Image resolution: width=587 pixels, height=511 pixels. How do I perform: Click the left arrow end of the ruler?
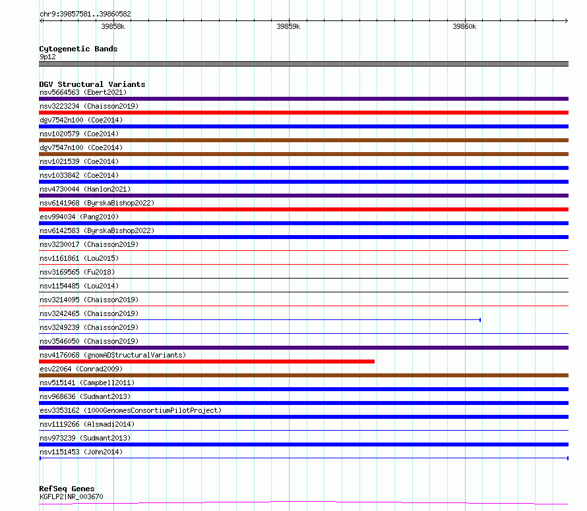point(42,20)
